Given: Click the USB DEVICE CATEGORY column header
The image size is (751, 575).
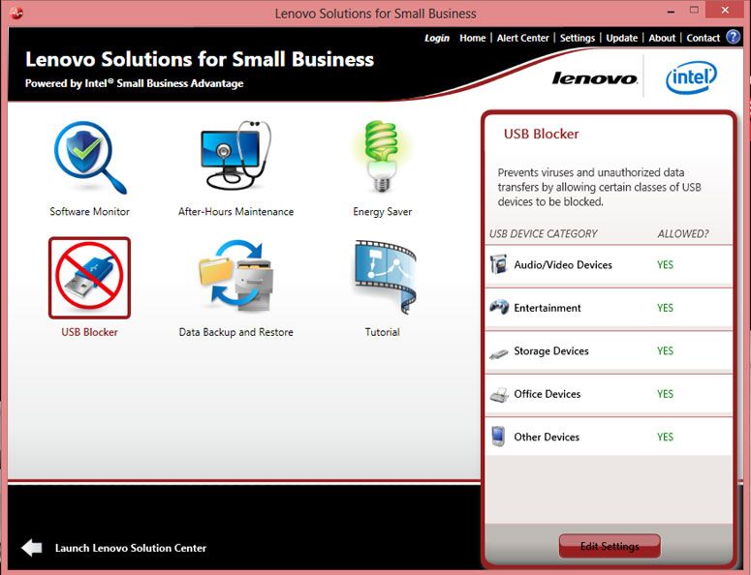Looking at the screenshot, I should tap(543, 234).
